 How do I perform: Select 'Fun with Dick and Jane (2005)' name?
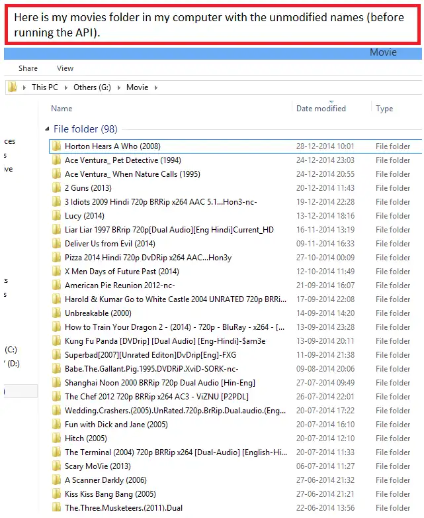(x=116, y=424)
